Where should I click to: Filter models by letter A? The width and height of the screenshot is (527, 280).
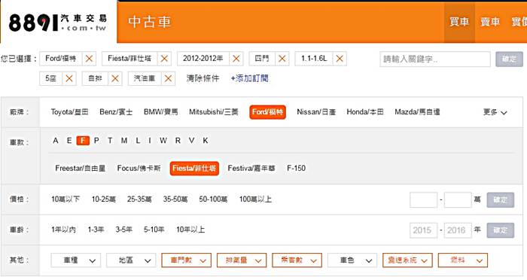56,141
